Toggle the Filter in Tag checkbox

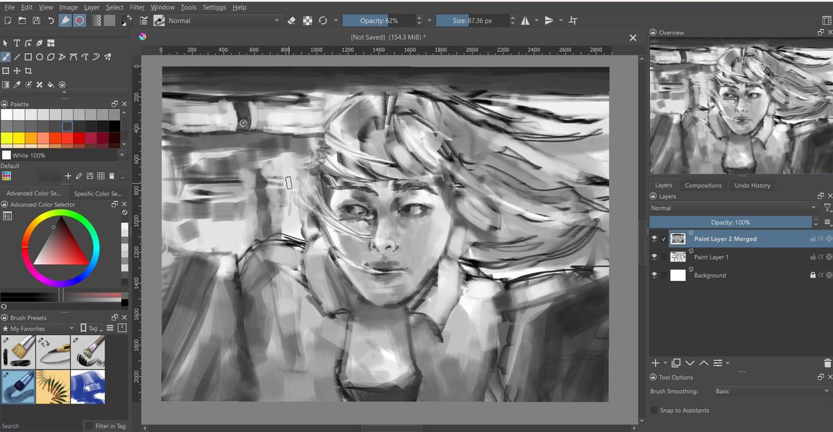[x=89, y=426]
